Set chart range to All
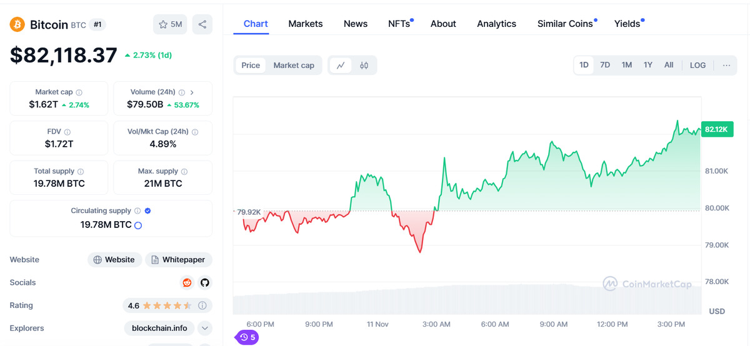750x346 pixels. (x=669, y=65)
